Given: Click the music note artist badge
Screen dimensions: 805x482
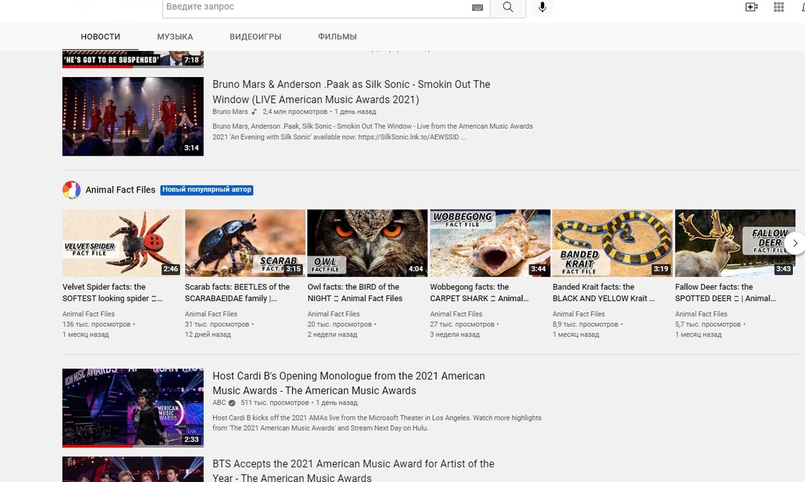Looking at the screenshot, I should click(254, 112).
